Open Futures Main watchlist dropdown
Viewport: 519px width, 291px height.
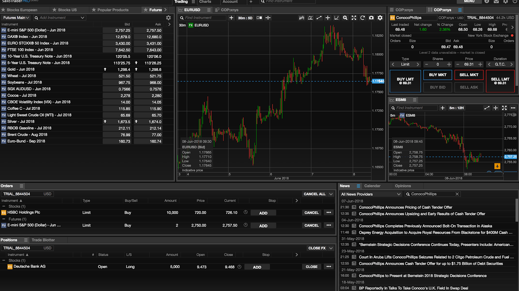click(16, 18)
